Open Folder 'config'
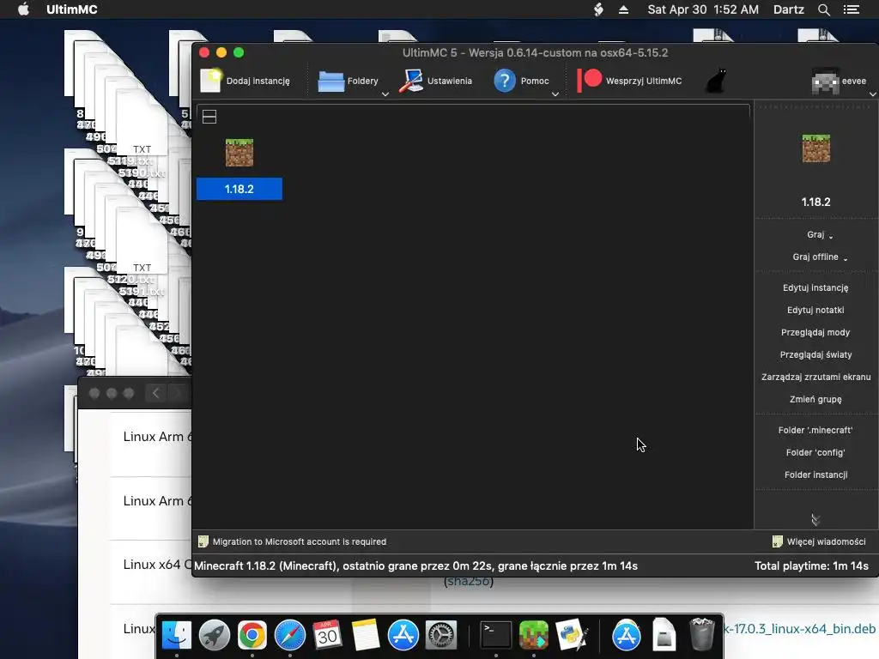 (x=815, y=453)
